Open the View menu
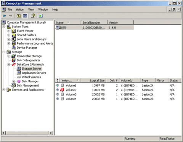183x142 pixels. (x=31, y=10)
